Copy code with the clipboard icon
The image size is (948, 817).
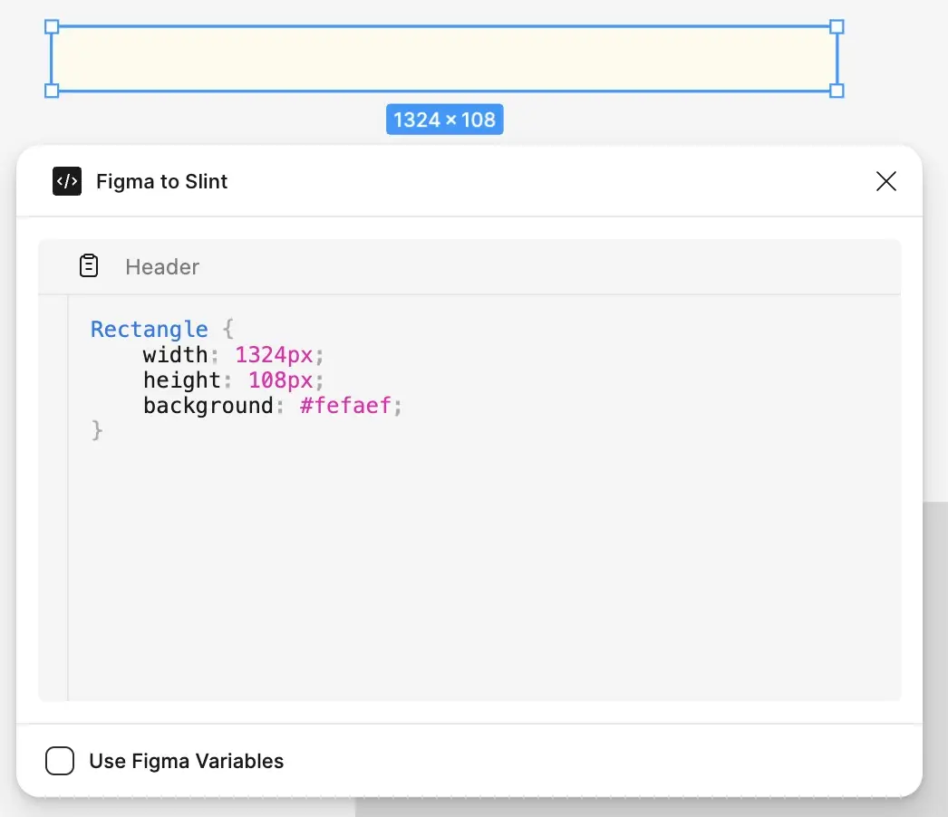pos(89,266)
